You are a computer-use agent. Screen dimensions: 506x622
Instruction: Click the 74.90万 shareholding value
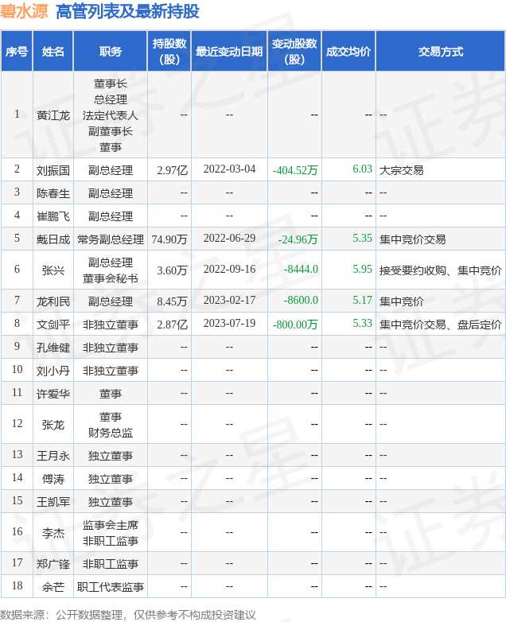click(x=169, y=239)
